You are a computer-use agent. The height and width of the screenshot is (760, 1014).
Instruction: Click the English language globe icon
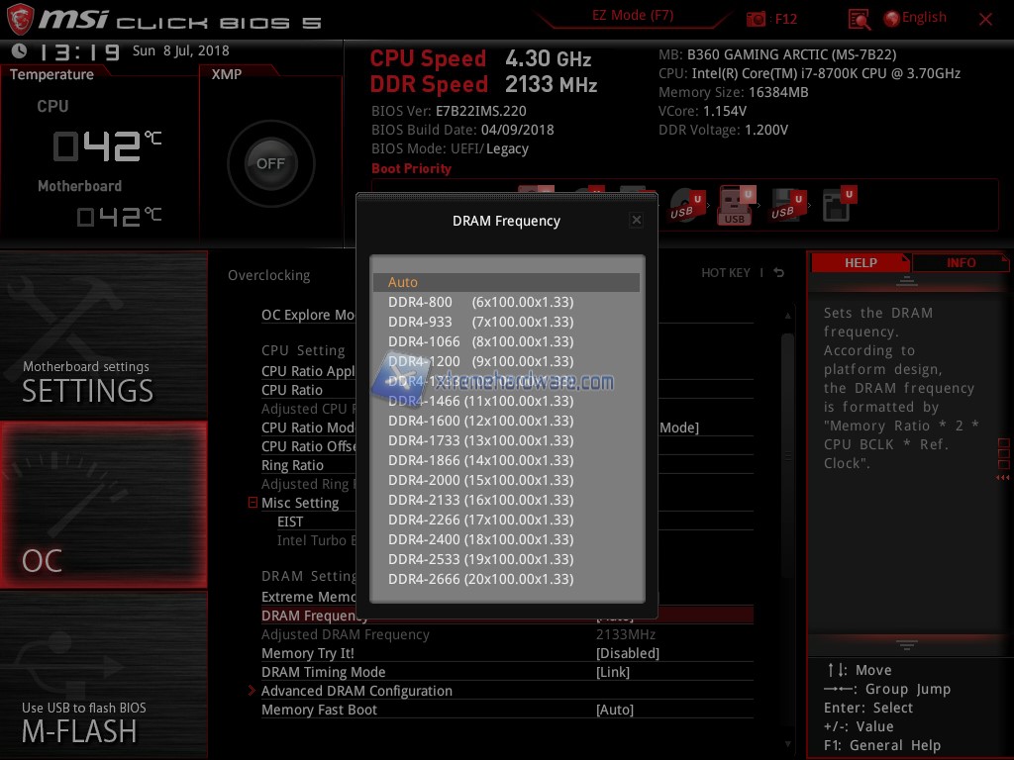tap(891, 19)
